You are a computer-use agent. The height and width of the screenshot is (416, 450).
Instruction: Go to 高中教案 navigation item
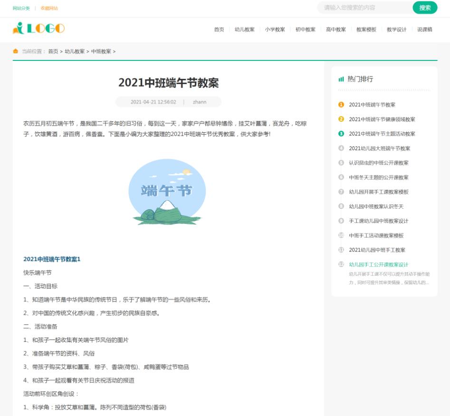(336, 29)
